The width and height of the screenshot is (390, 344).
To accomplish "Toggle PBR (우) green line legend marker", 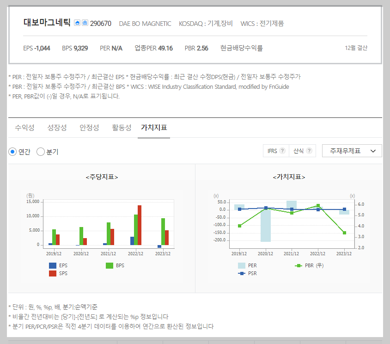I will point(298,265).
